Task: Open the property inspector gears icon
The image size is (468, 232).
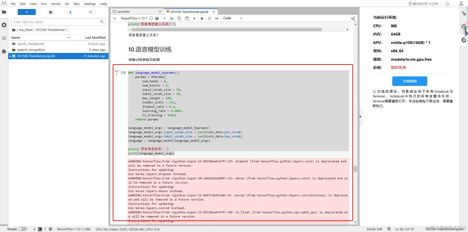Action: [464, 13]
